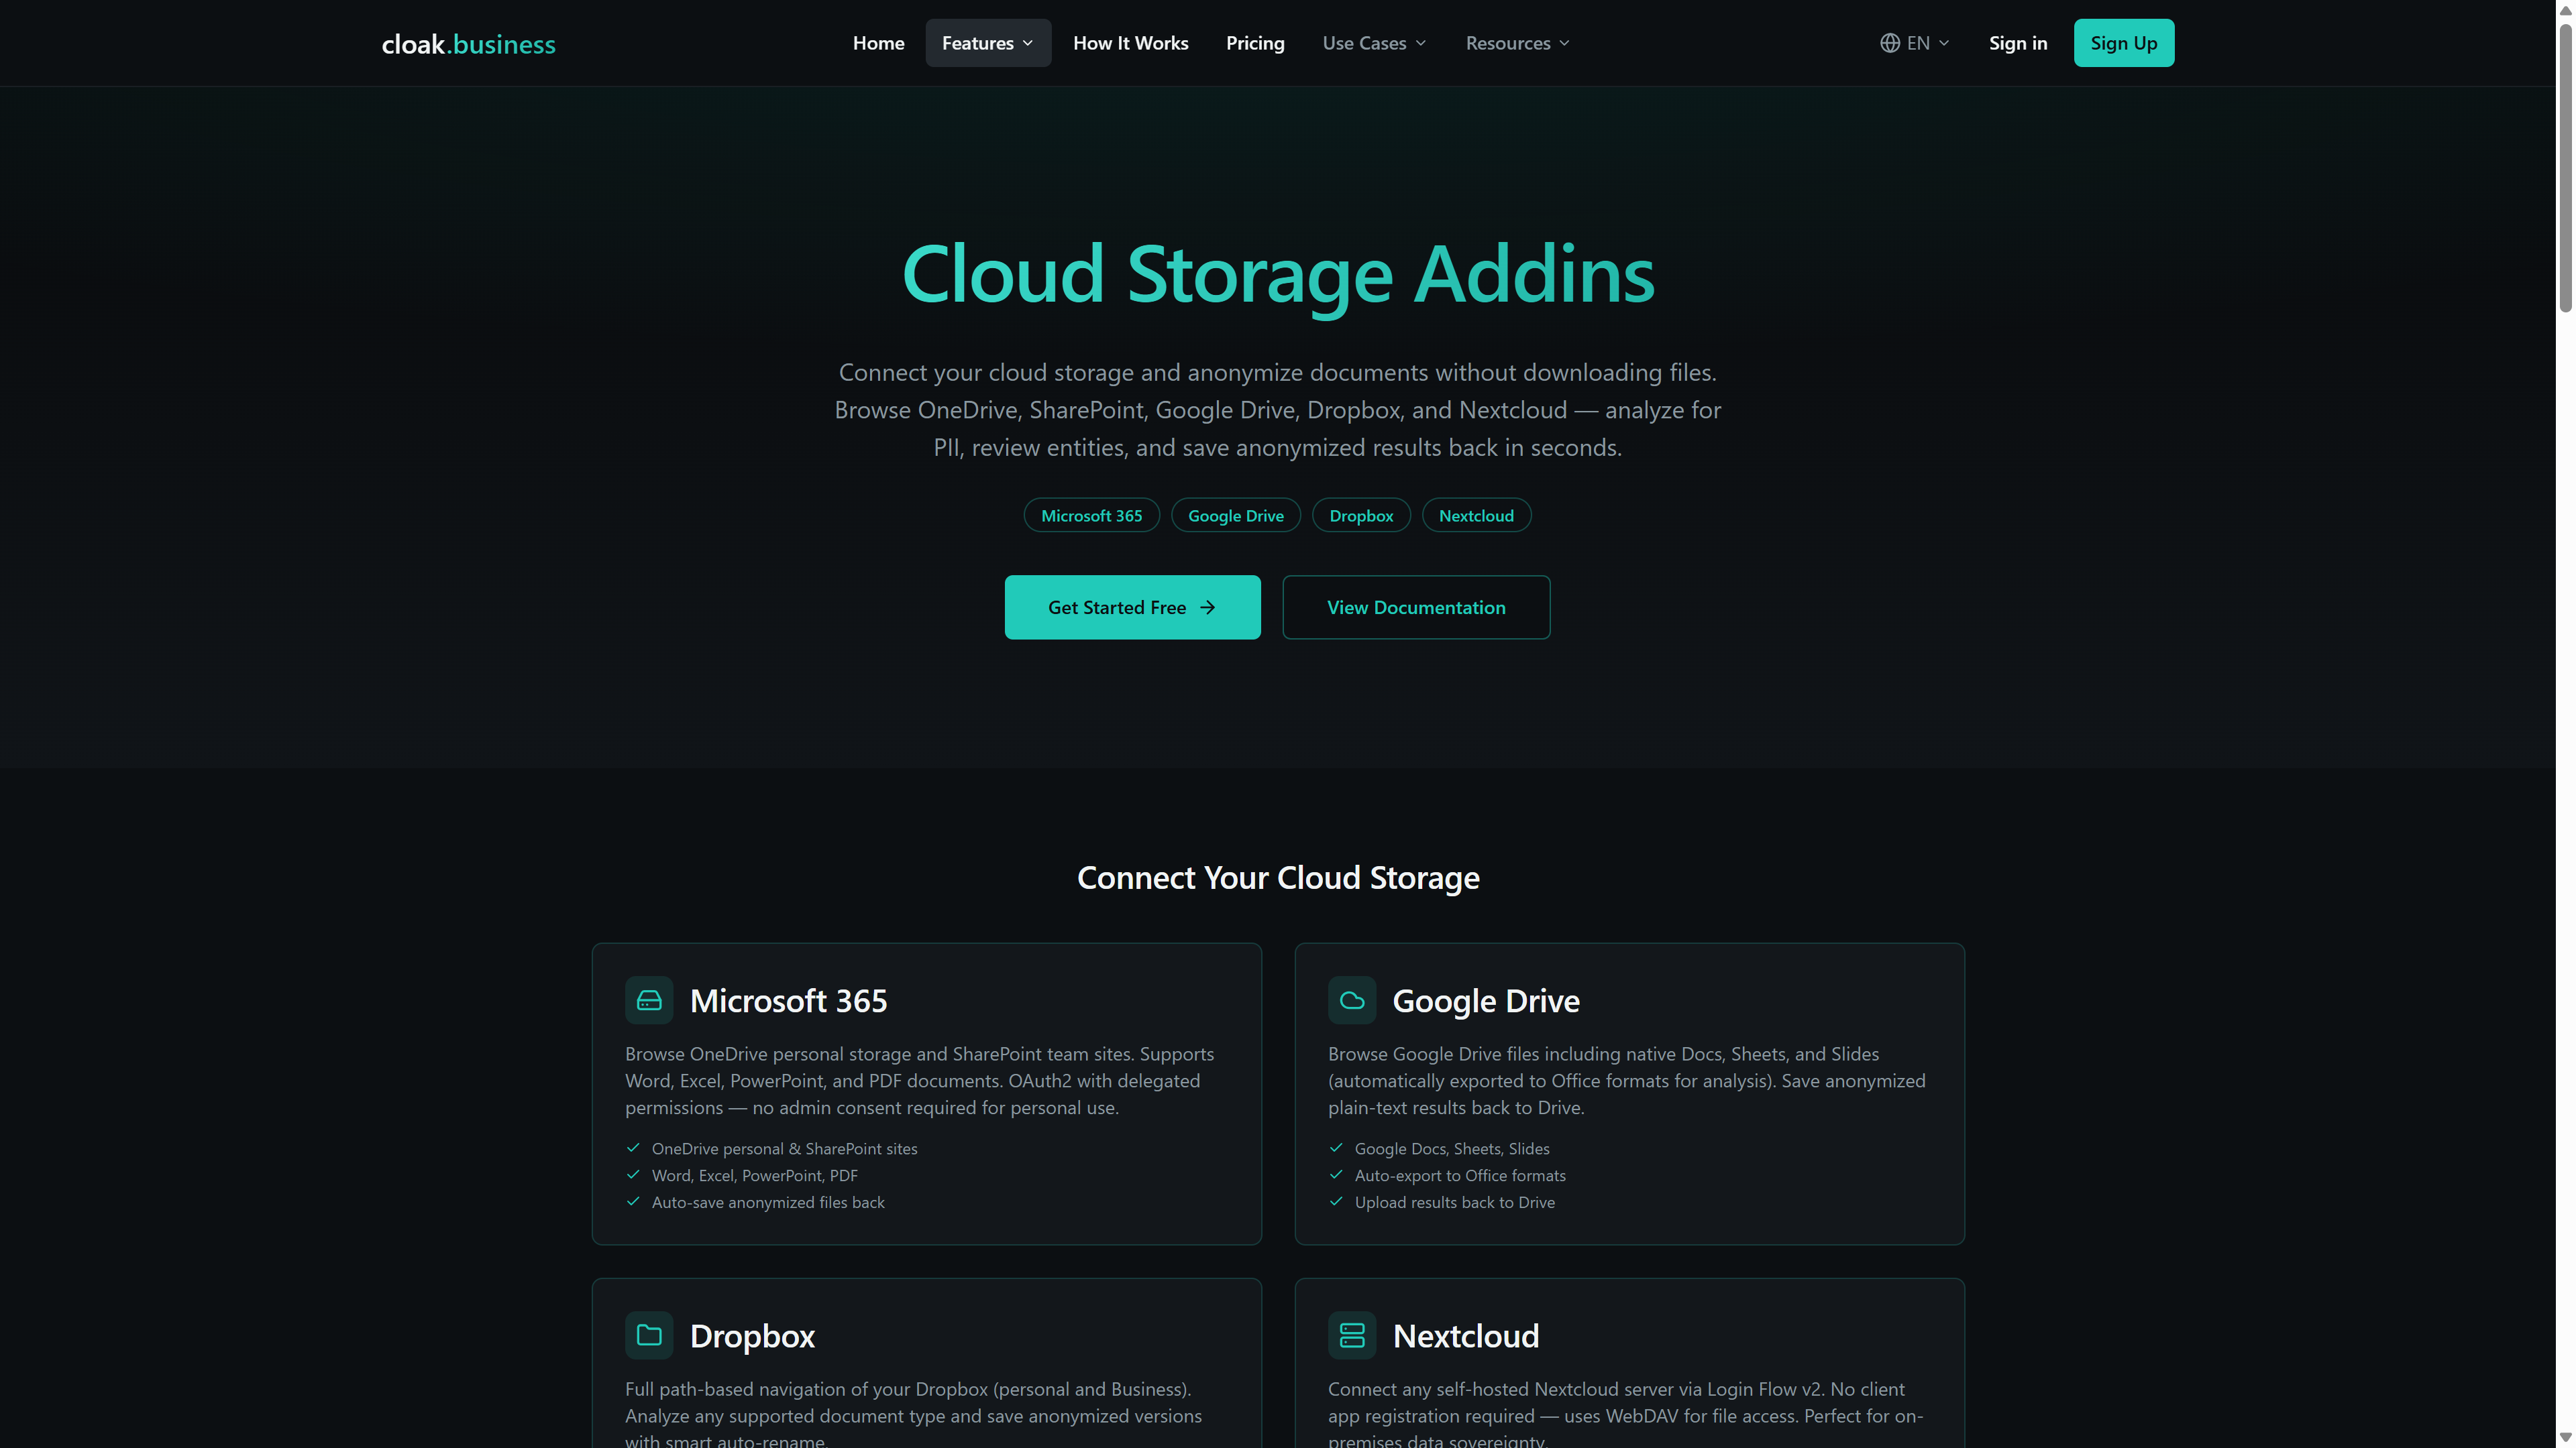Click the Microsoft 365 drive icon
The image size is (2576, 1448).
click(x=649, y=1000)
